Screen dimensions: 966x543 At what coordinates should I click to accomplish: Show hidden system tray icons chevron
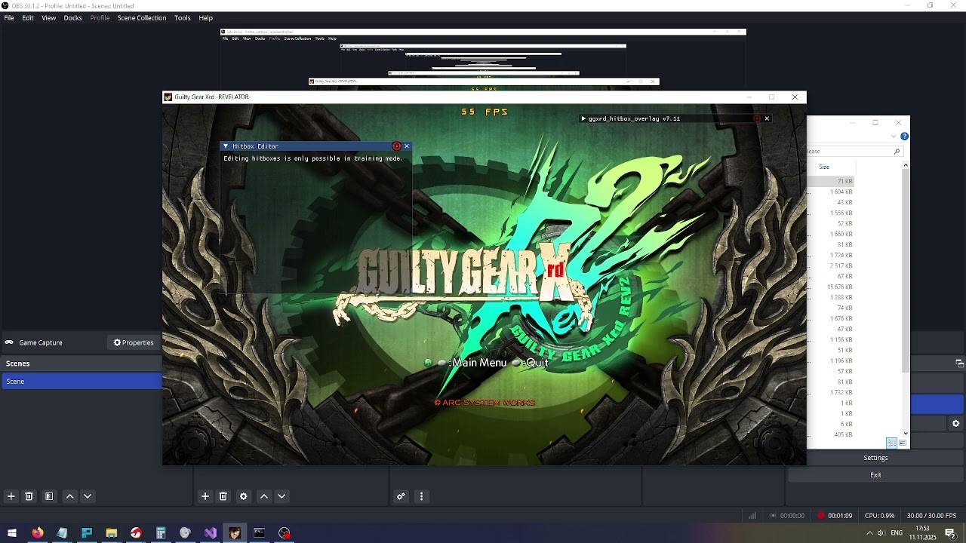[x=869, y=533]
